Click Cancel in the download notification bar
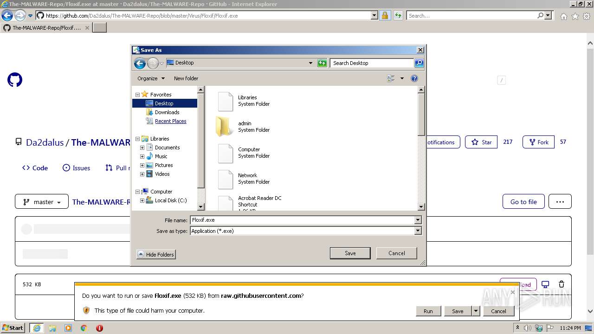Image resolution: width=594 pixels, height=334 pixels. (x=499, y=311)
